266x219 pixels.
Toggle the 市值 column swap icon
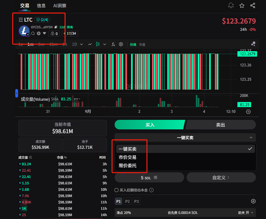[x=65, y=158]
